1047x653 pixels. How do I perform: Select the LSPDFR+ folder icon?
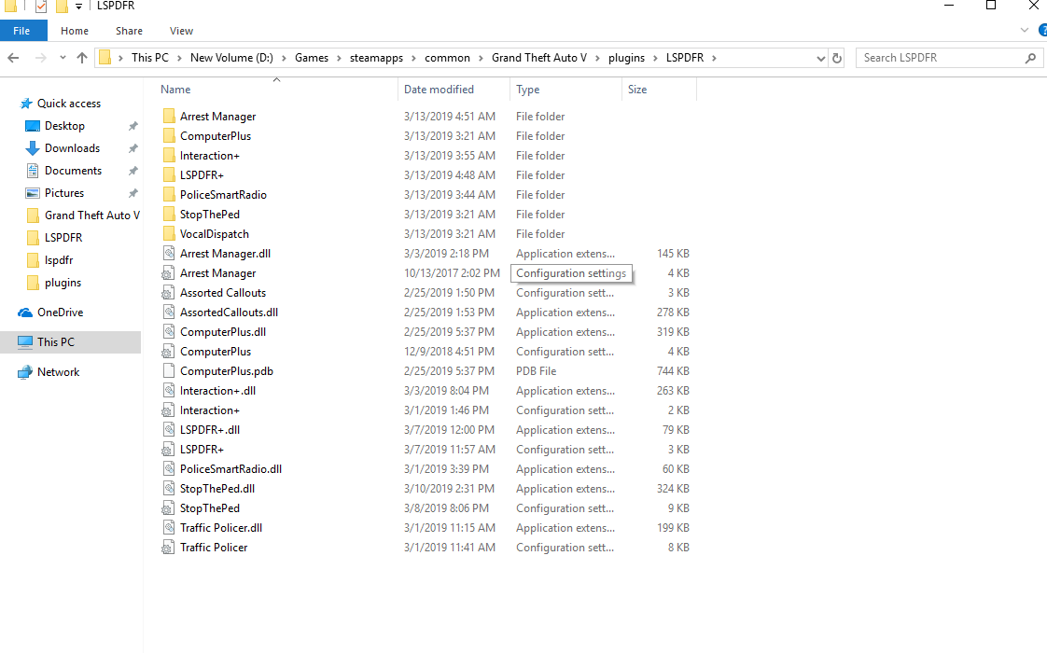click(x=169, y=175)
